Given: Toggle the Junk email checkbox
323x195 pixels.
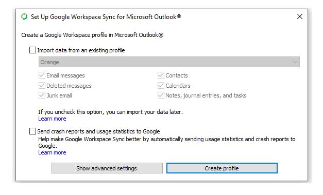Looking at the screenshot, I should (x=42, y=95).
